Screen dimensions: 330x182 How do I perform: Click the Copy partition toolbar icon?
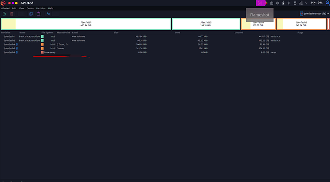(31, 14)
